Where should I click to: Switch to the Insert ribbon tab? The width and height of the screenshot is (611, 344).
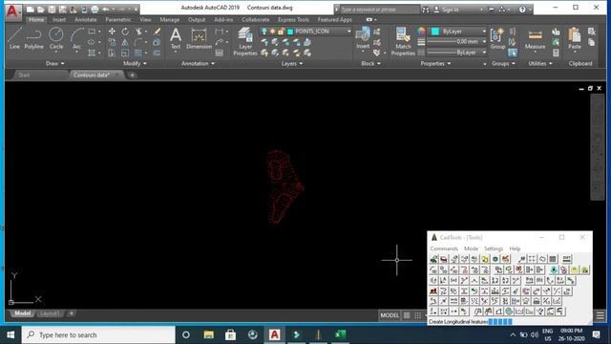[x=59, y=19]
